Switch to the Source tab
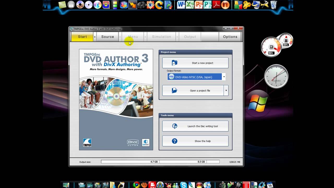This screenshot has width=334, height=188. coord(108,37)
